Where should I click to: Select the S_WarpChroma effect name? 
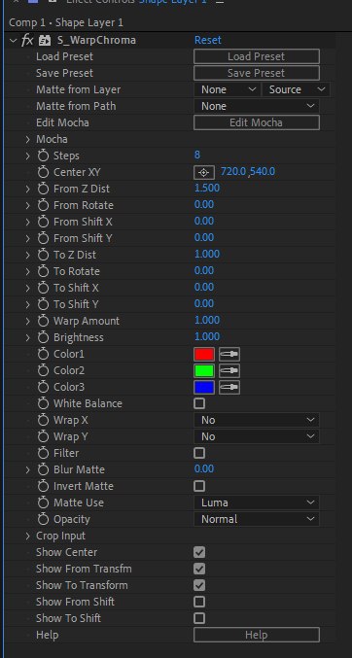[x=96, y=40]
